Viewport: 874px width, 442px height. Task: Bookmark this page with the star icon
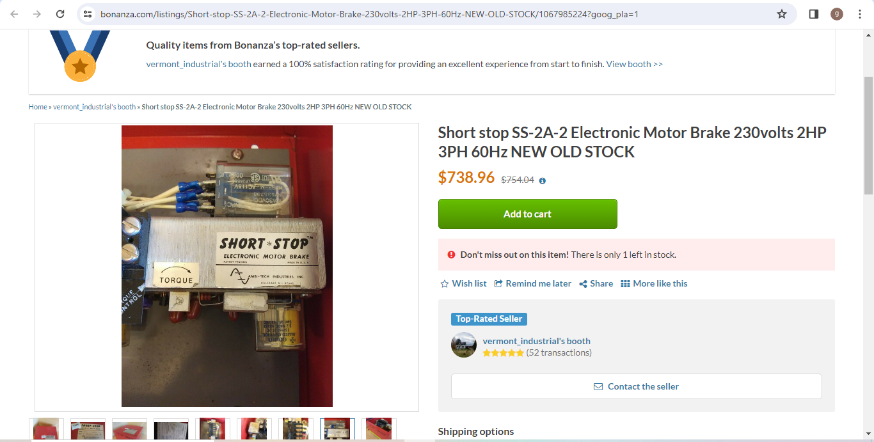[782, 14]
